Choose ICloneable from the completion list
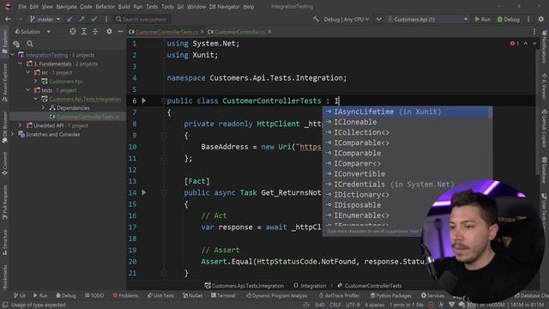This screenshot has height=309, width=549. pyautogui.click(x=407, y=122)
